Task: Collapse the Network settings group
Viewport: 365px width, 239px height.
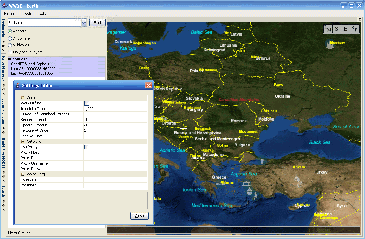Action: 23,141
